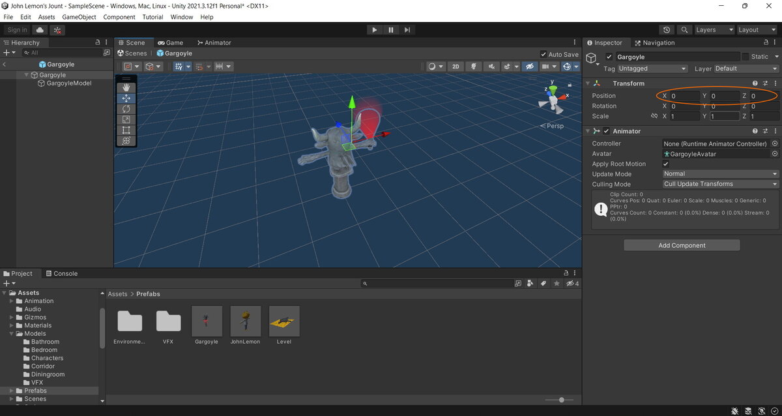Select the Rotate tool in Scene view
This screenshot has width=782, height=416.
126,109
